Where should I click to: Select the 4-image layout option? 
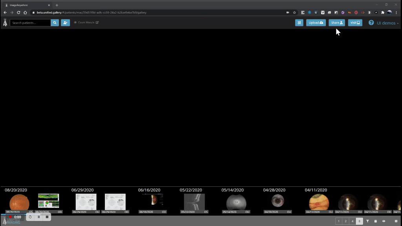click(x=353, y=221)
